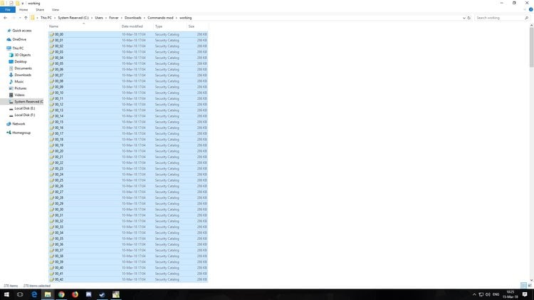Launch Firefox from taskbar
The image size is (534, 300).
pos(75,294)
